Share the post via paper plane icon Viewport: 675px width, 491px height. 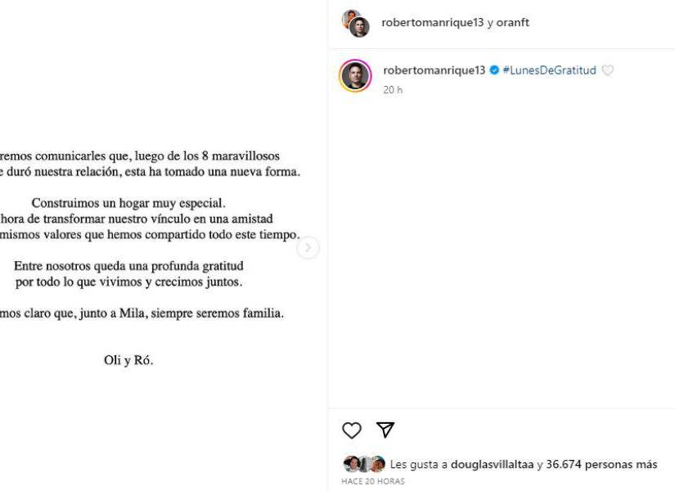point(385,430)
